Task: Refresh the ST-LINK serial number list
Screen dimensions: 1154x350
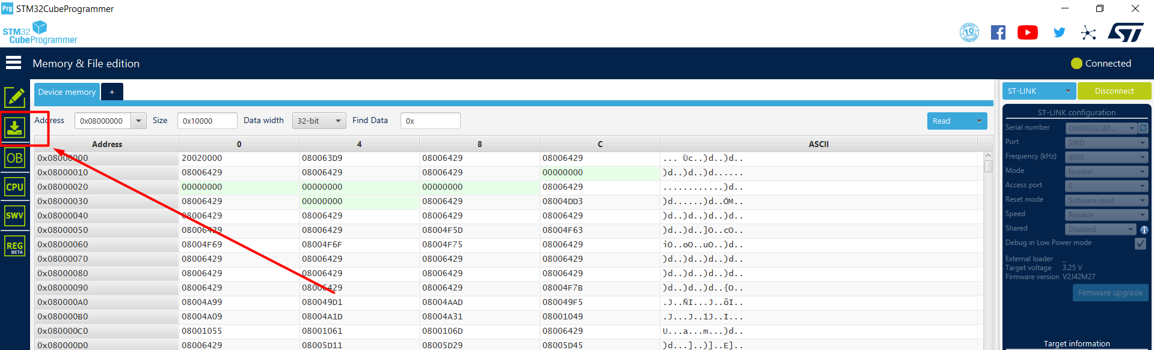Action: [1143, 128]
